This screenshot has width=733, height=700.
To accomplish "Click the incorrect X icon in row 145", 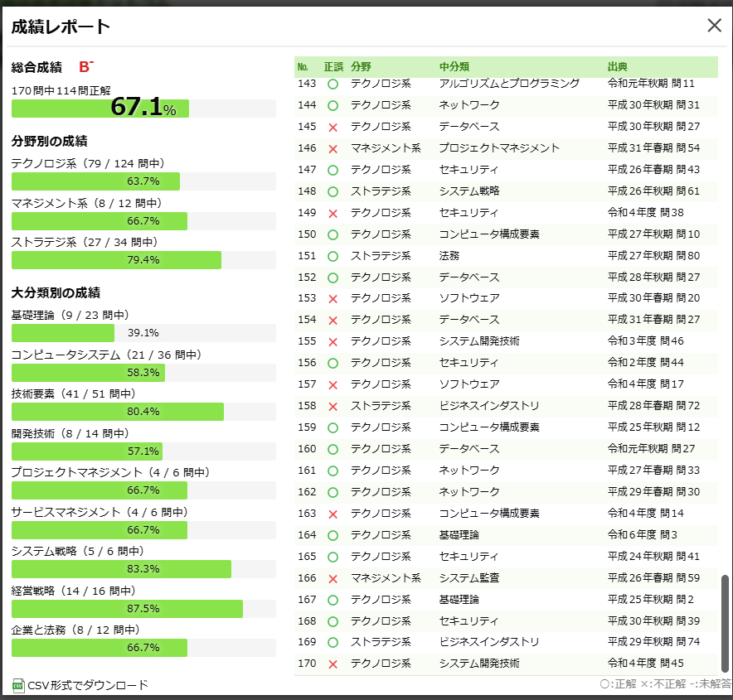I will tap(333, 127).
